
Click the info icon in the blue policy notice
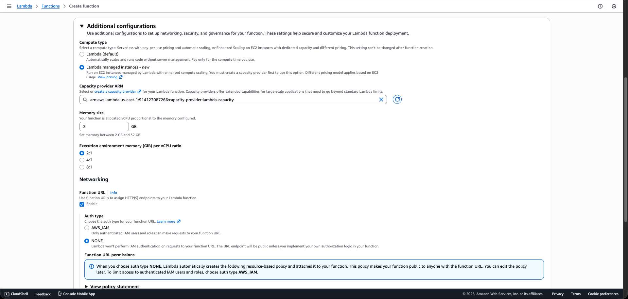[x=92, y=266]
